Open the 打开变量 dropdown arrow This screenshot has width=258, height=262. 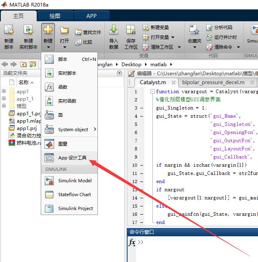pos(173,37)
